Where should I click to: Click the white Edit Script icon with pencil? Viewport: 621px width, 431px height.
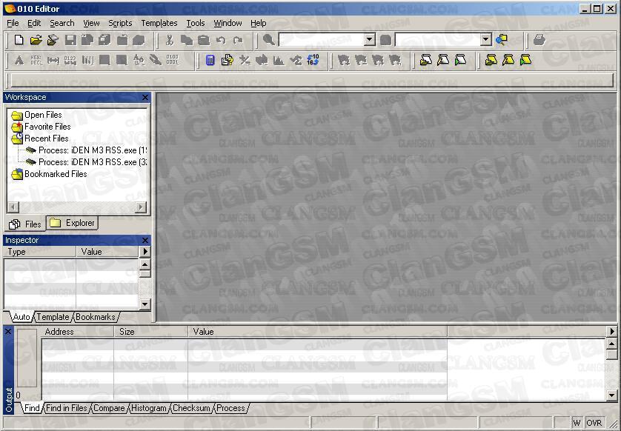[443, 60]
